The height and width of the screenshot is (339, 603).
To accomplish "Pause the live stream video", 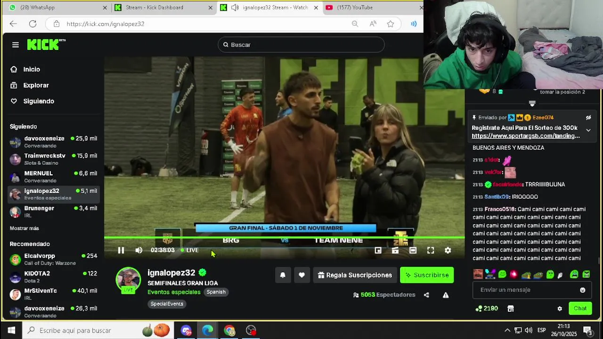I will 121,250.
